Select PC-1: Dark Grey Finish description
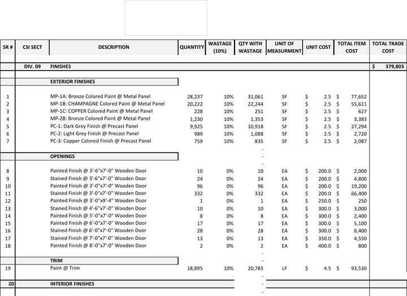Screen dimensions: 407x296 94,127
